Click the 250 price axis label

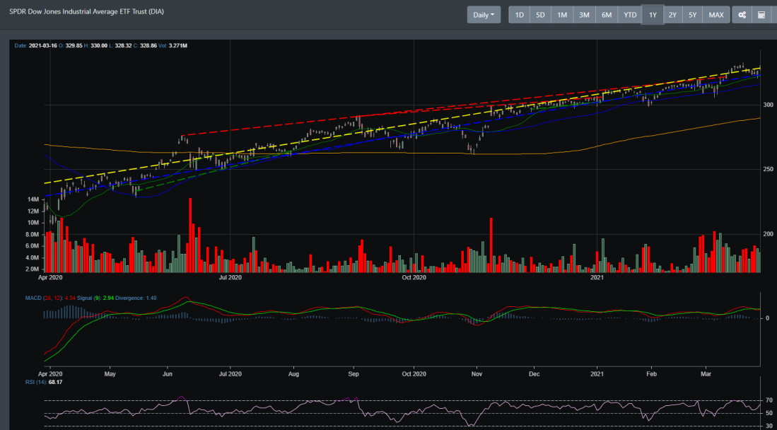coord(768,170)
